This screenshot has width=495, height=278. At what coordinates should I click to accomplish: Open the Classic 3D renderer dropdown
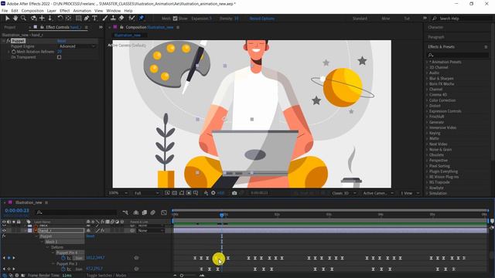point(343,193)
